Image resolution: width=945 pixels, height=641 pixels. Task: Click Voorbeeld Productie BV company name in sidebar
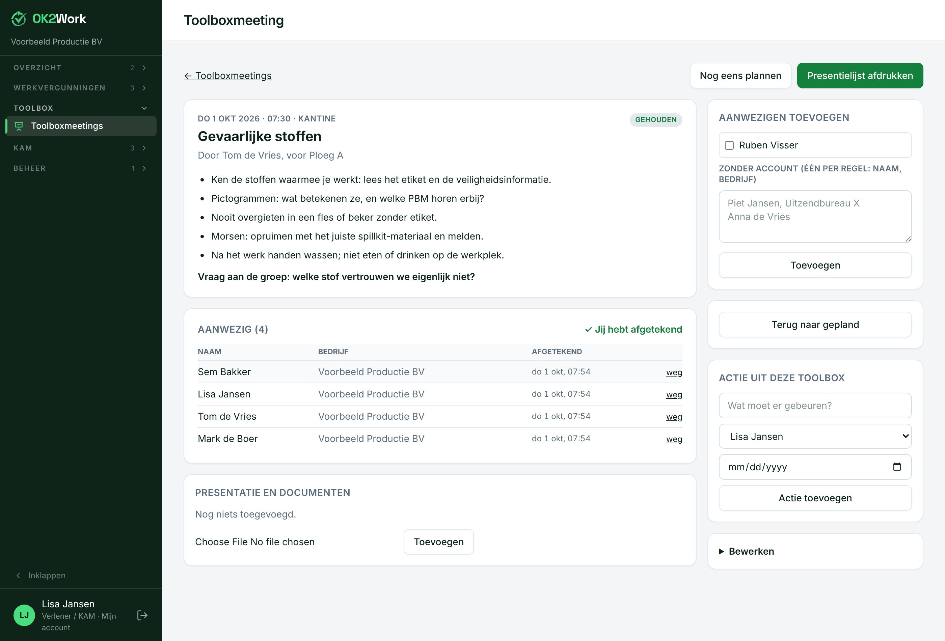click(x=56, y=42)
